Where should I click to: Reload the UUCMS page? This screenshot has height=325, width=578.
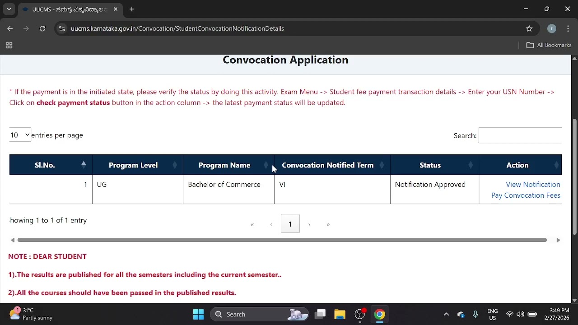(42, 28)
